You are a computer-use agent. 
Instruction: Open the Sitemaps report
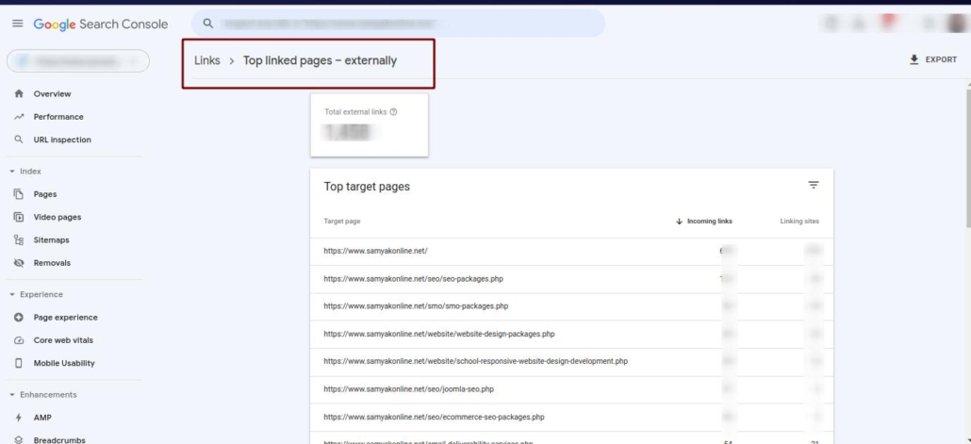click(52, 240)
